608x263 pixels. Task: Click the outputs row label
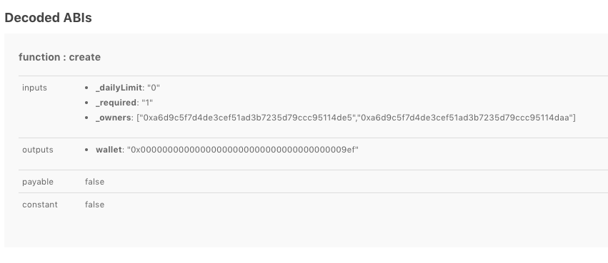coord(38,150)
